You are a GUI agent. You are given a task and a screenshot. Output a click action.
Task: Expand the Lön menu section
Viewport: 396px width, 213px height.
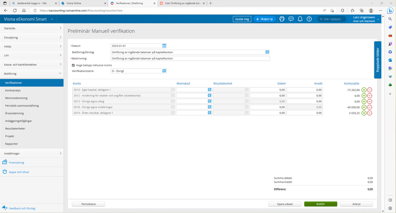(32, 55)
